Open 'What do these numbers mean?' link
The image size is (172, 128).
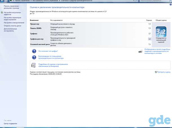point(48,51)
